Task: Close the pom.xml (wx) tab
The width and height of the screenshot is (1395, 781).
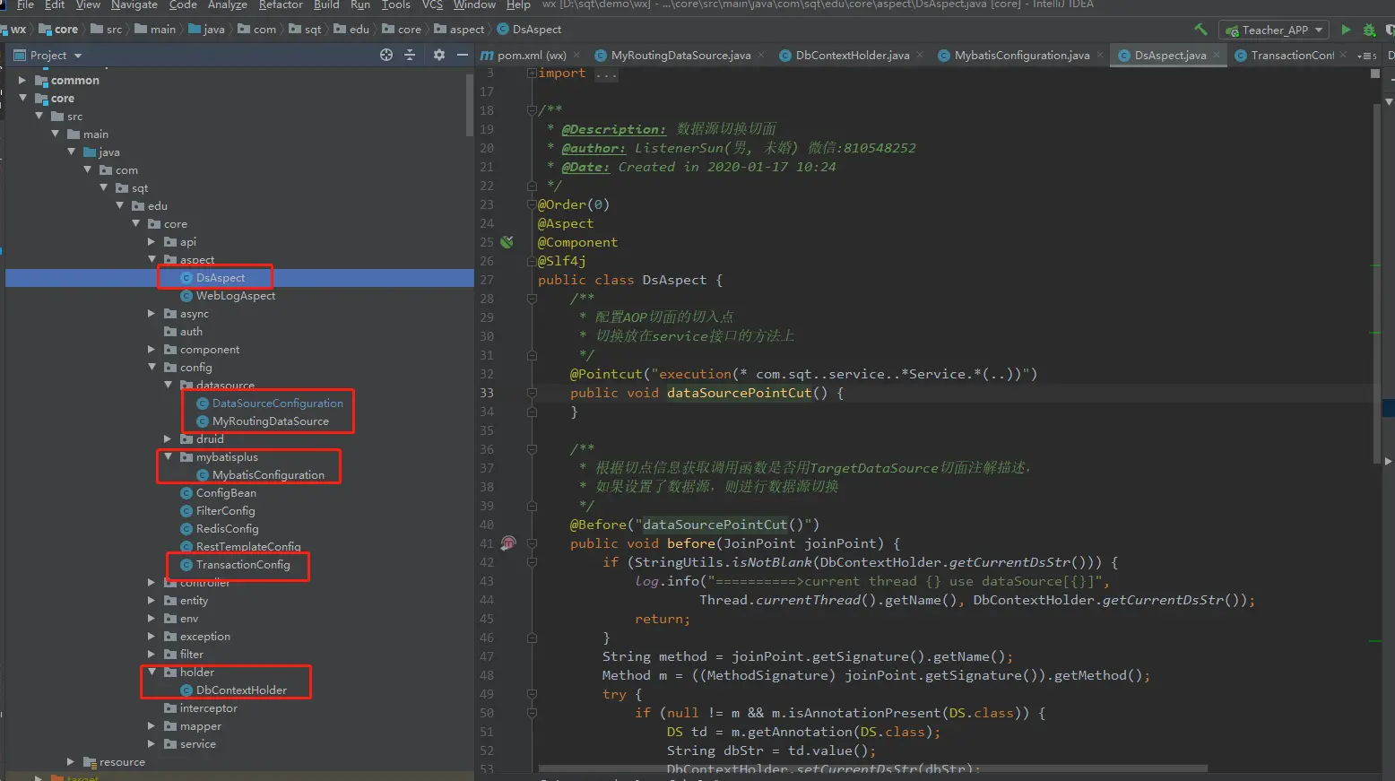Action: pos(576,55)
